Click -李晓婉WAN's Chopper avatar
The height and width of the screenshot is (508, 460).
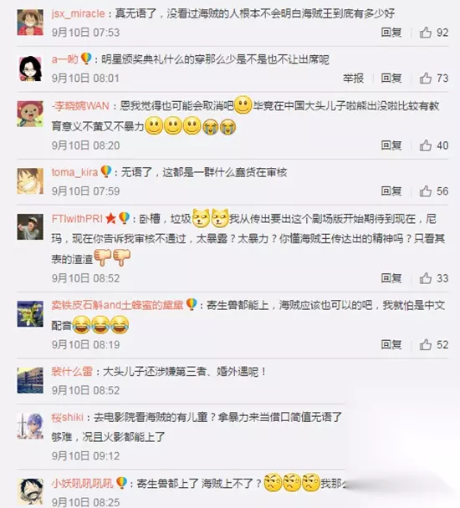(x=30, y=114)
